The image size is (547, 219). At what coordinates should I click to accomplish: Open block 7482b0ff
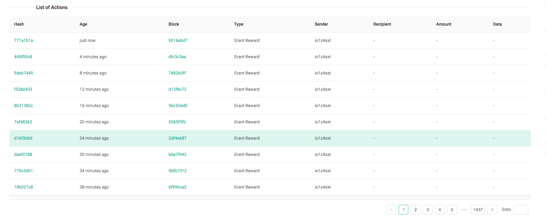point(177,73)
